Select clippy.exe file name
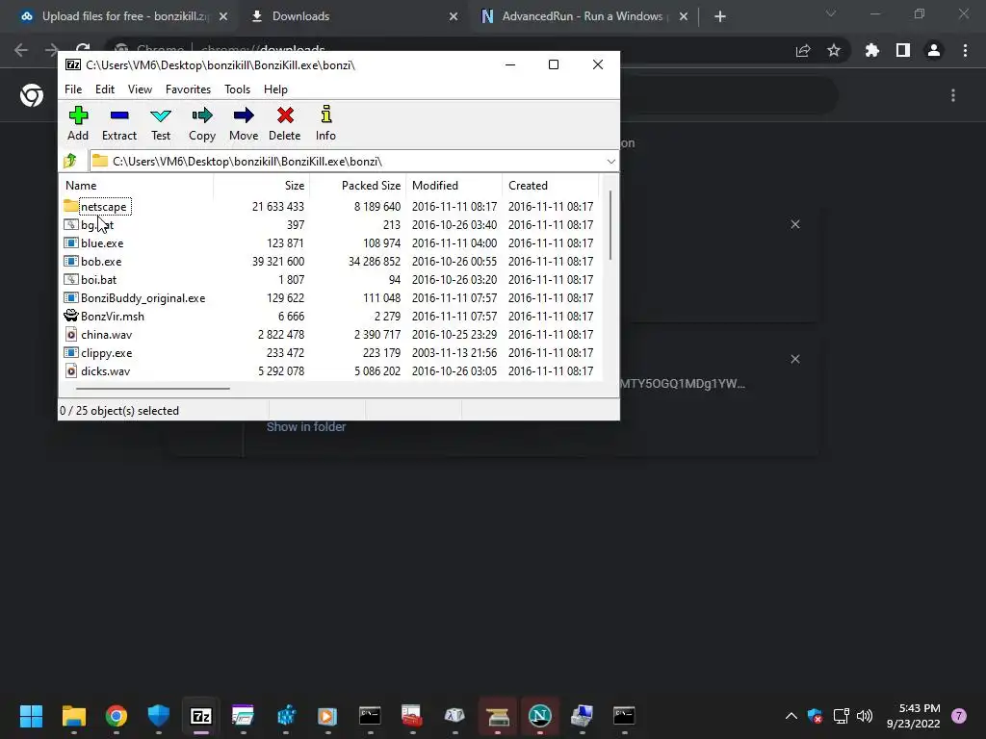This screenshot has width=986, height=739. click(106, 352)
